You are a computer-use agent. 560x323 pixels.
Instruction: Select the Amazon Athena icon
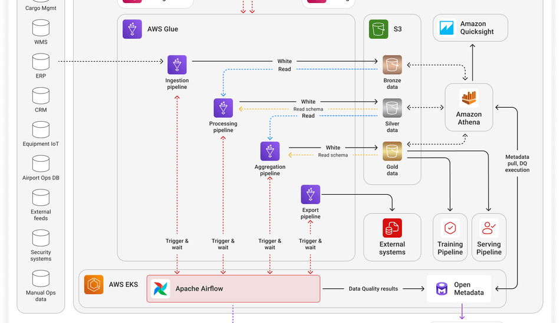click(x=469, y=98)
